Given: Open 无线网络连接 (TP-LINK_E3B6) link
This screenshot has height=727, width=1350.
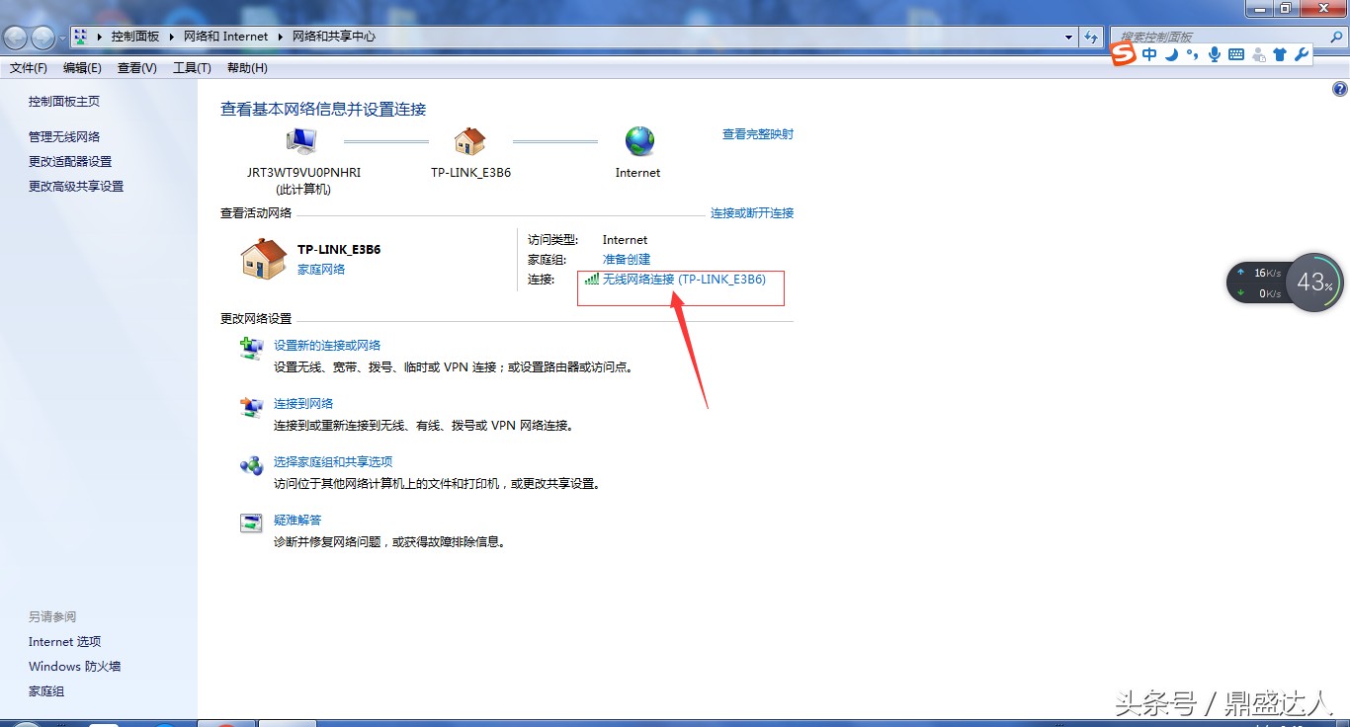Looking at the screenshot, I should (x=683, y=280).
